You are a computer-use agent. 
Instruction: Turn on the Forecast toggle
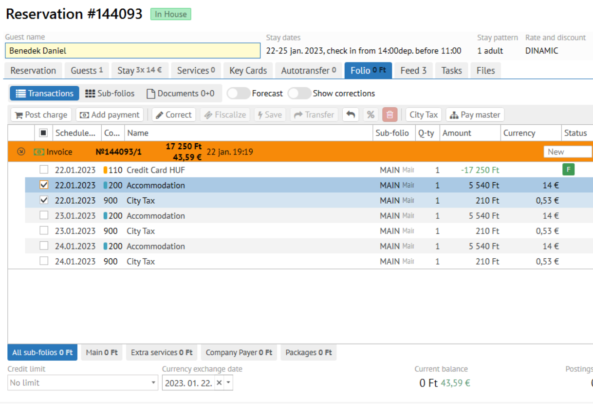(239, 94)
